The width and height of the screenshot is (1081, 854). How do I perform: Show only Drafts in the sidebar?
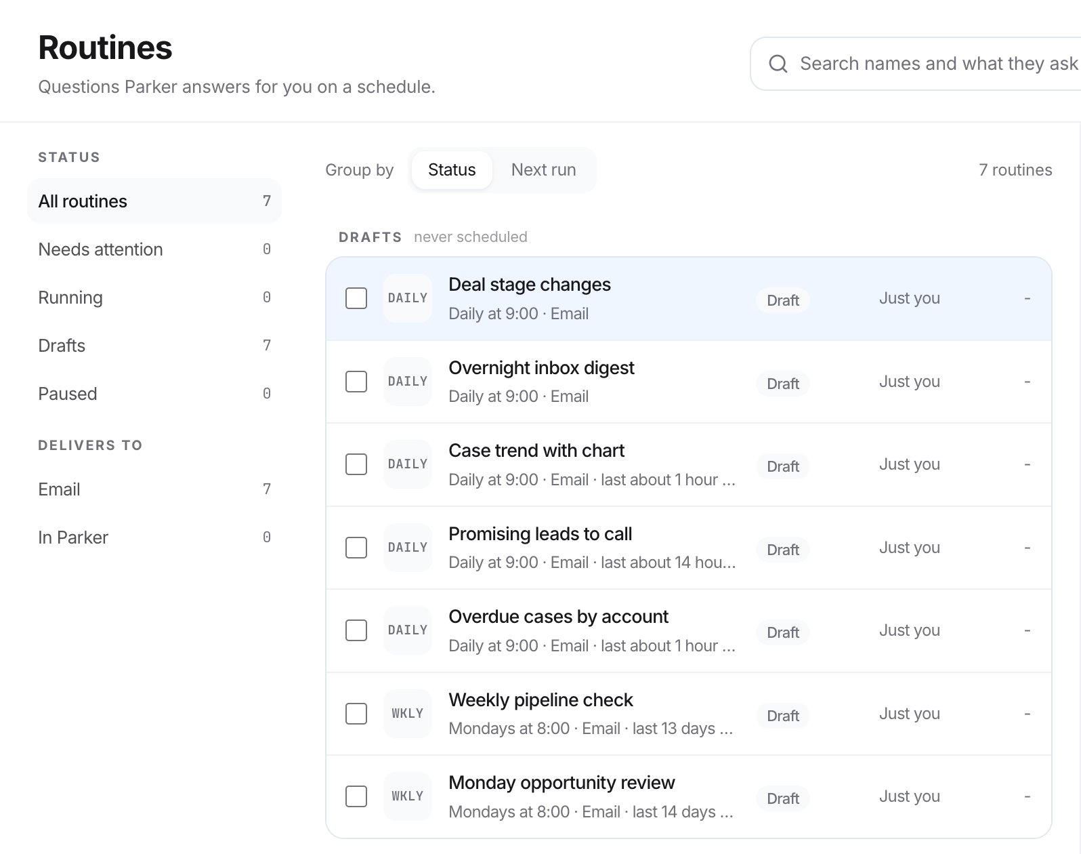click(154, 346)
